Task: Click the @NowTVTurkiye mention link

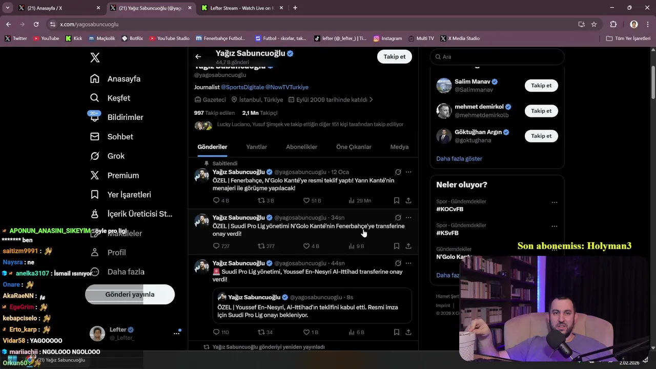Action: (x=287, y=87)
